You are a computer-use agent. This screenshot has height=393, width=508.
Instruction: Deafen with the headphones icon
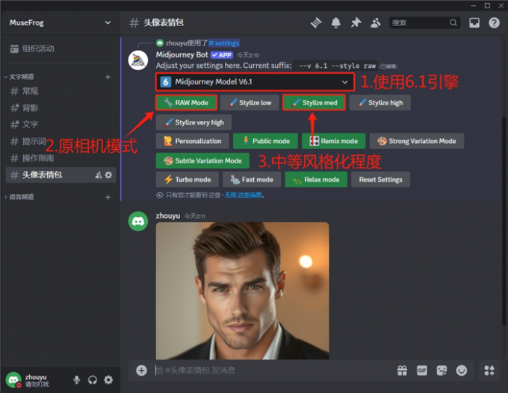point(93,380)
